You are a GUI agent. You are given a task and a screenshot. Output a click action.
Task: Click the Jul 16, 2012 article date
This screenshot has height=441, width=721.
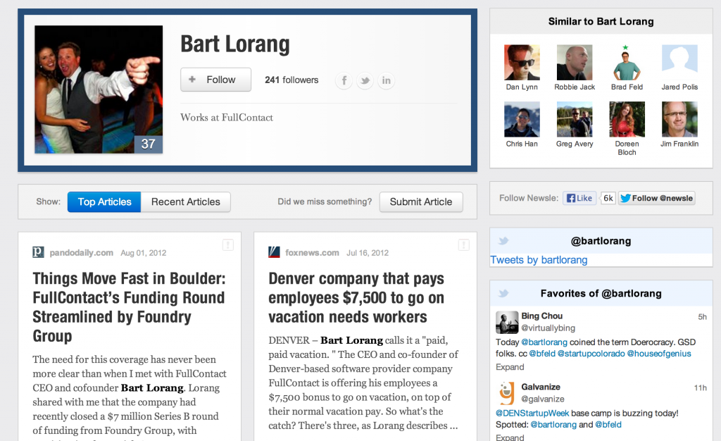368,253
